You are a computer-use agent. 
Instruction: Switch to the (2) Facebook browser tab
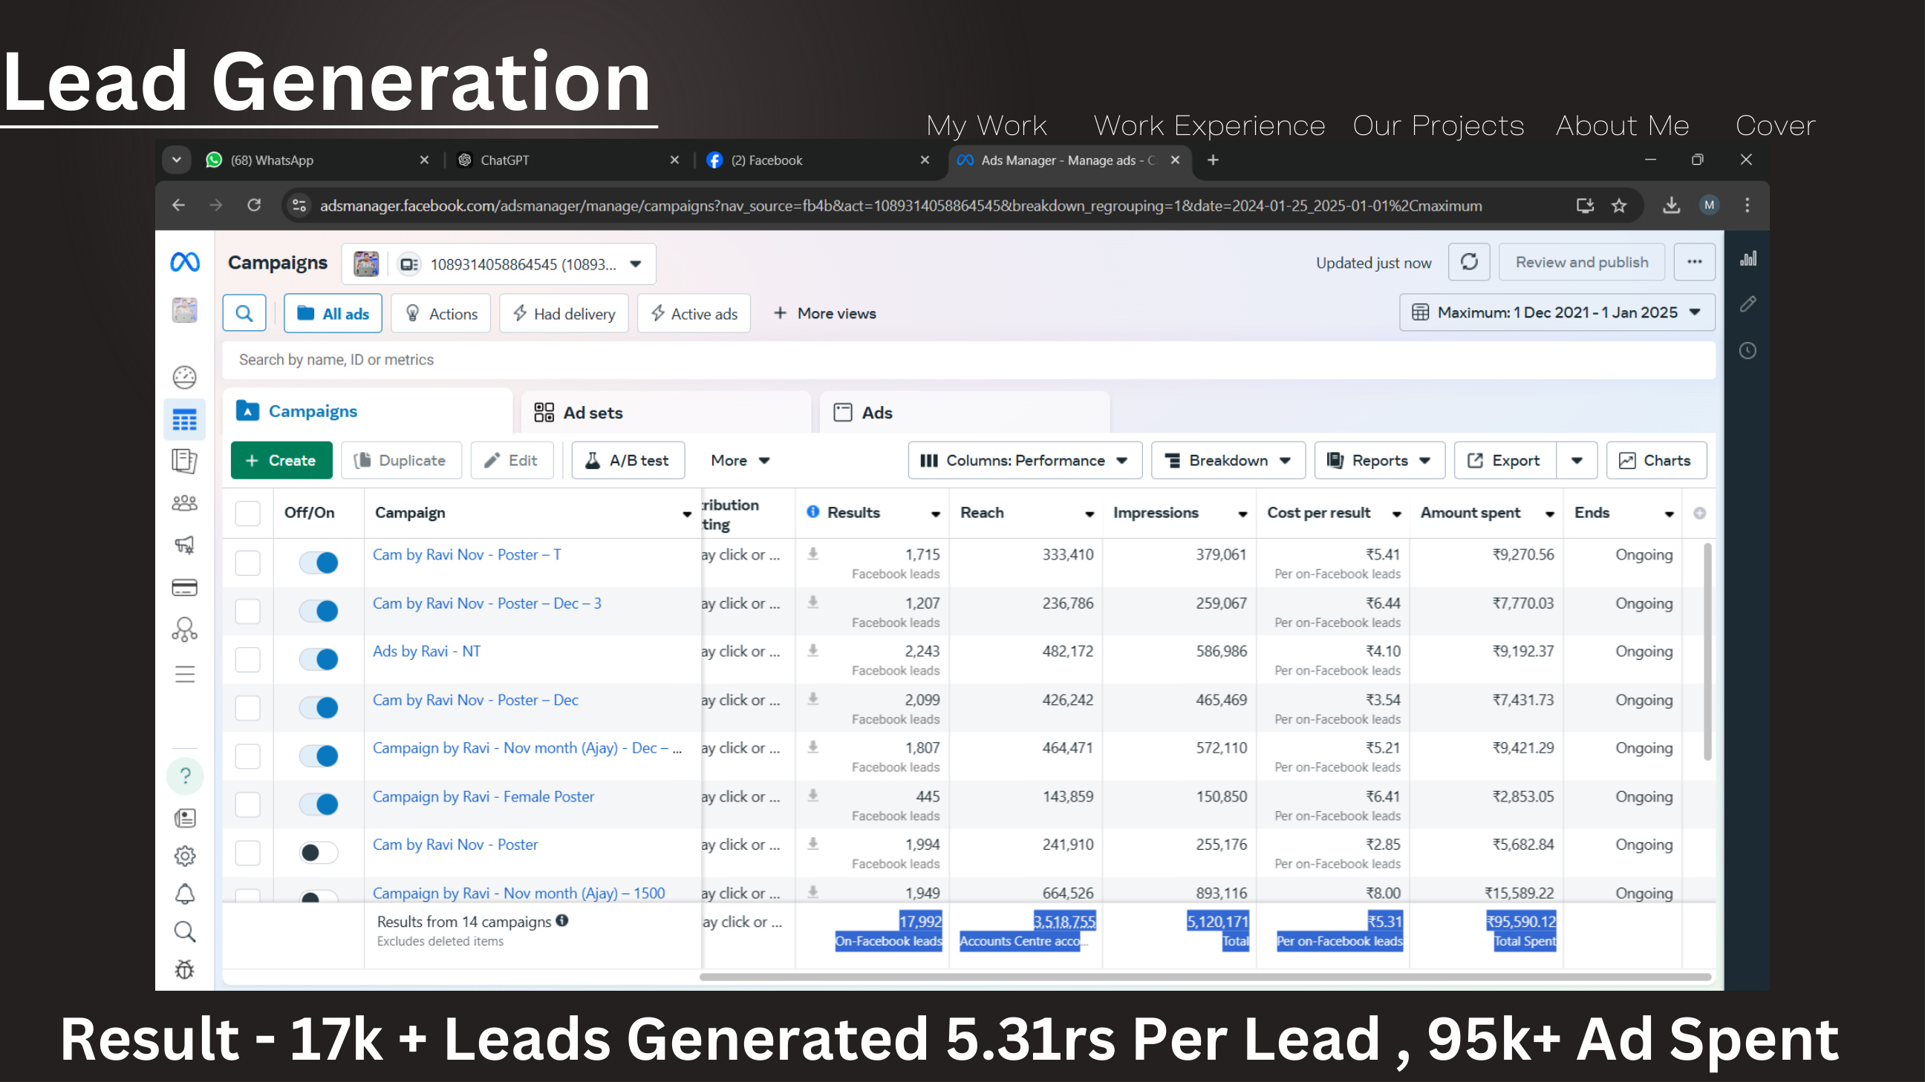820,160
